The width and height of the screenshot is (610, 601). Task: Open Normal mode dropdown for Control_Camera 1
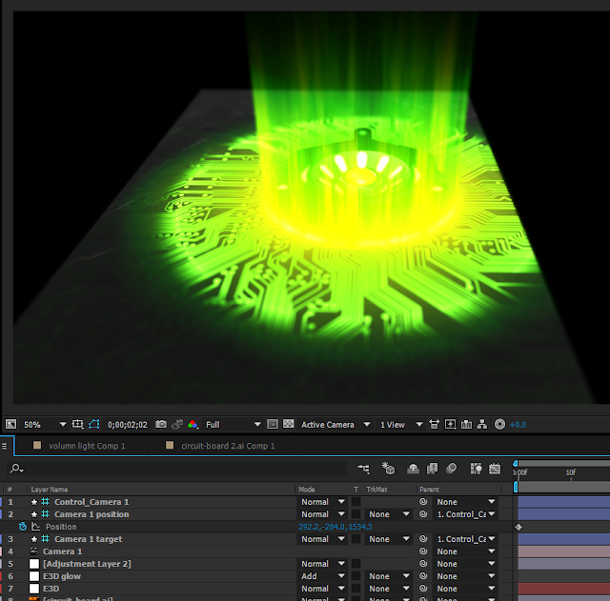coord(322,502)
